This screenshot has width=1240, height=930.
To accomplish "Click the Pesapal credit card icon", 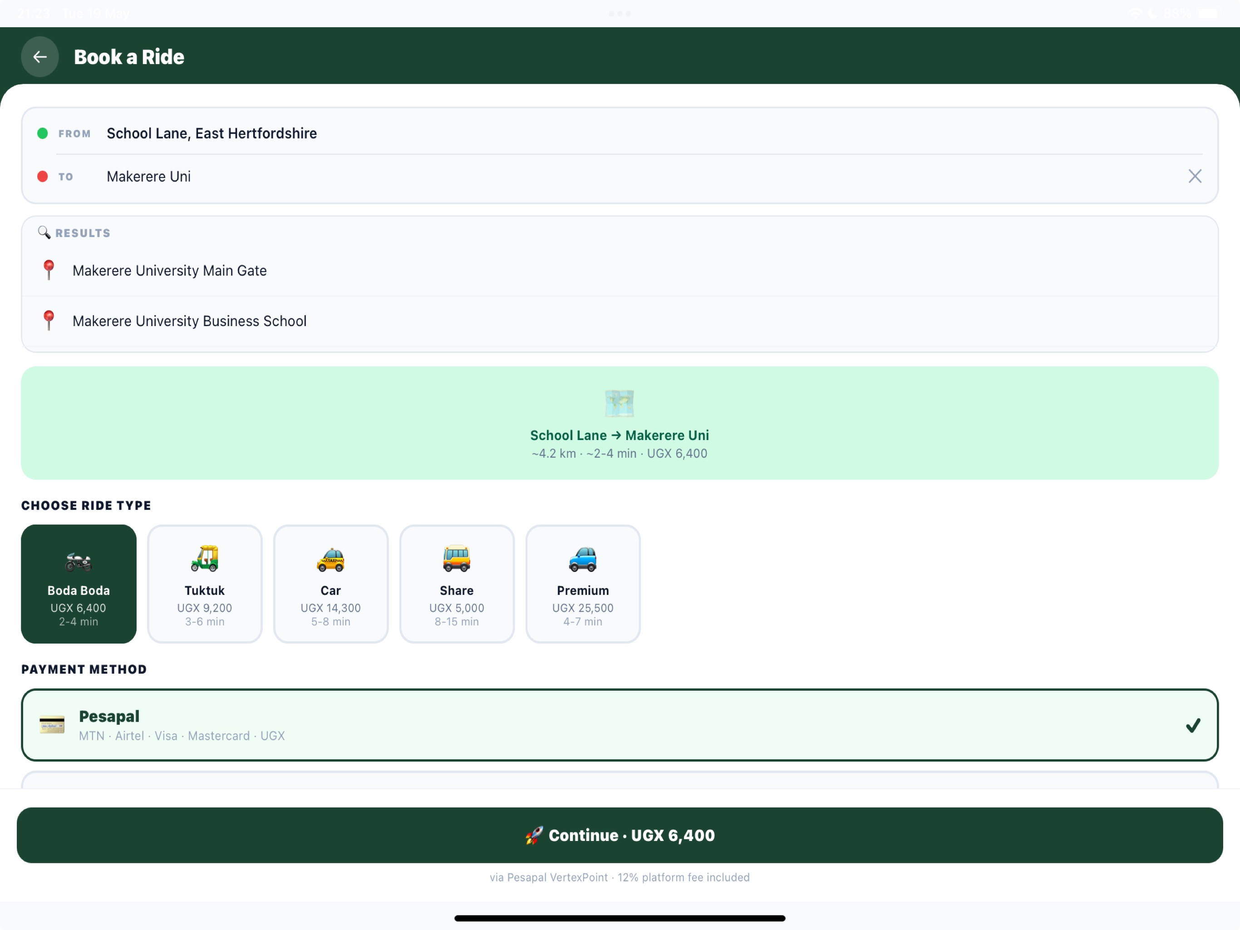I will coord(52,725).
